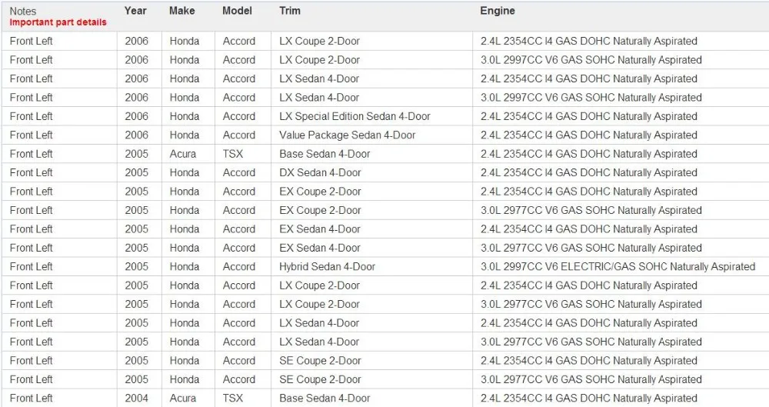Select 2005 'EX Sedan 4-Door' trim with 3.0L V6 engine
This screenshot has height=407, width=769.
tap(320, 248)
